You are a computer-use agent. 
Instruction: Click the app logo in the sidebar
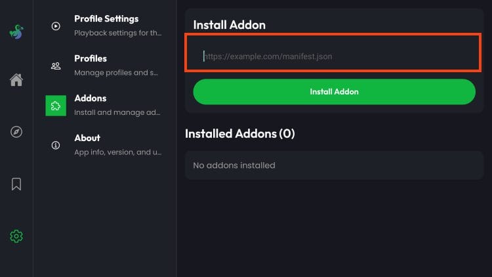coord(16,31)
